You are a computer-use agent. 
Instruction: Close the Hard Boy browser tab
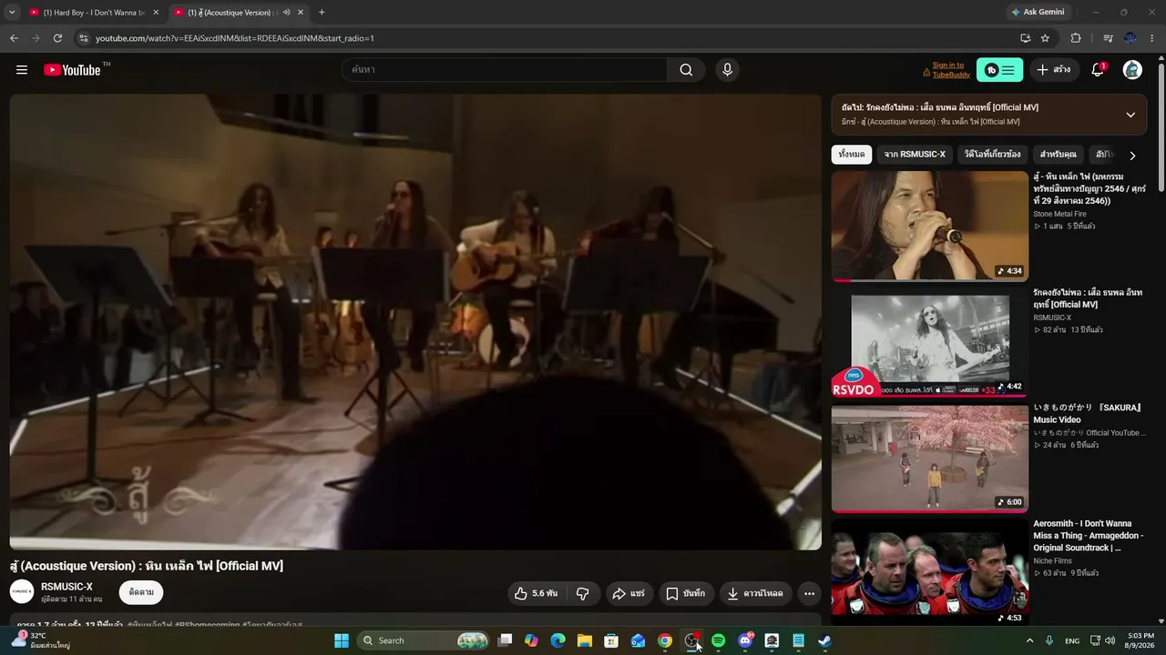tap(156, 13)
